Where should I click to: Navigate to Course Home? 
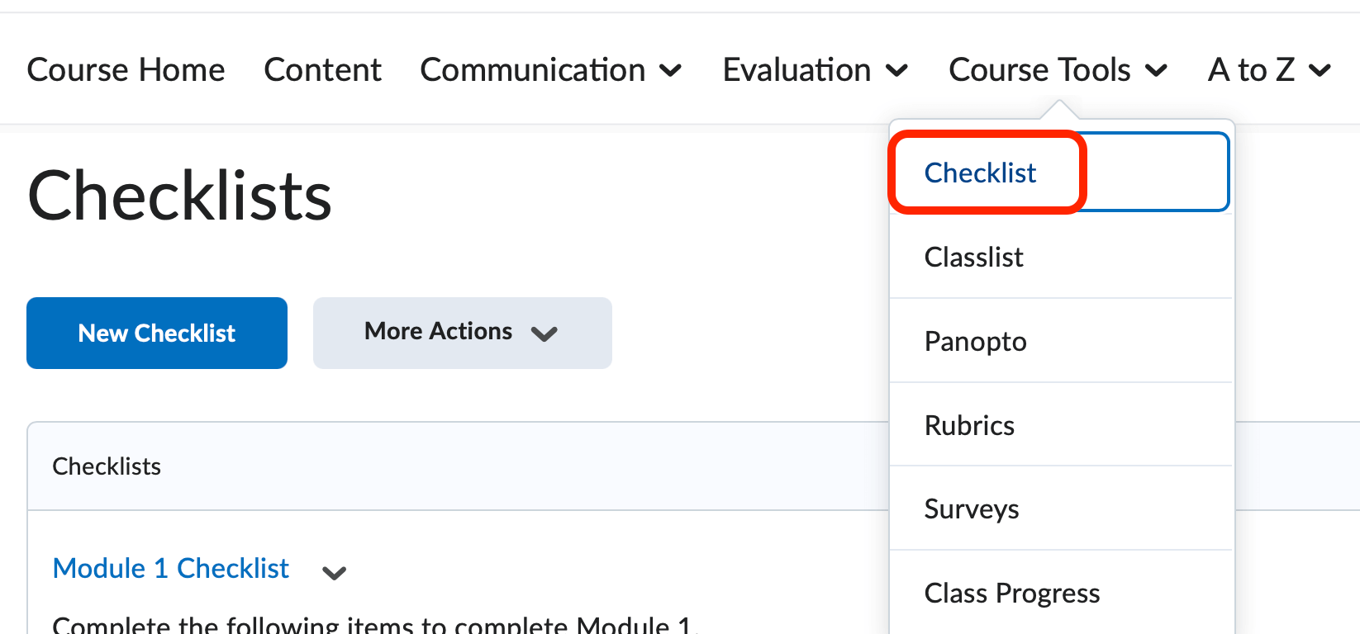coord(126,69)
